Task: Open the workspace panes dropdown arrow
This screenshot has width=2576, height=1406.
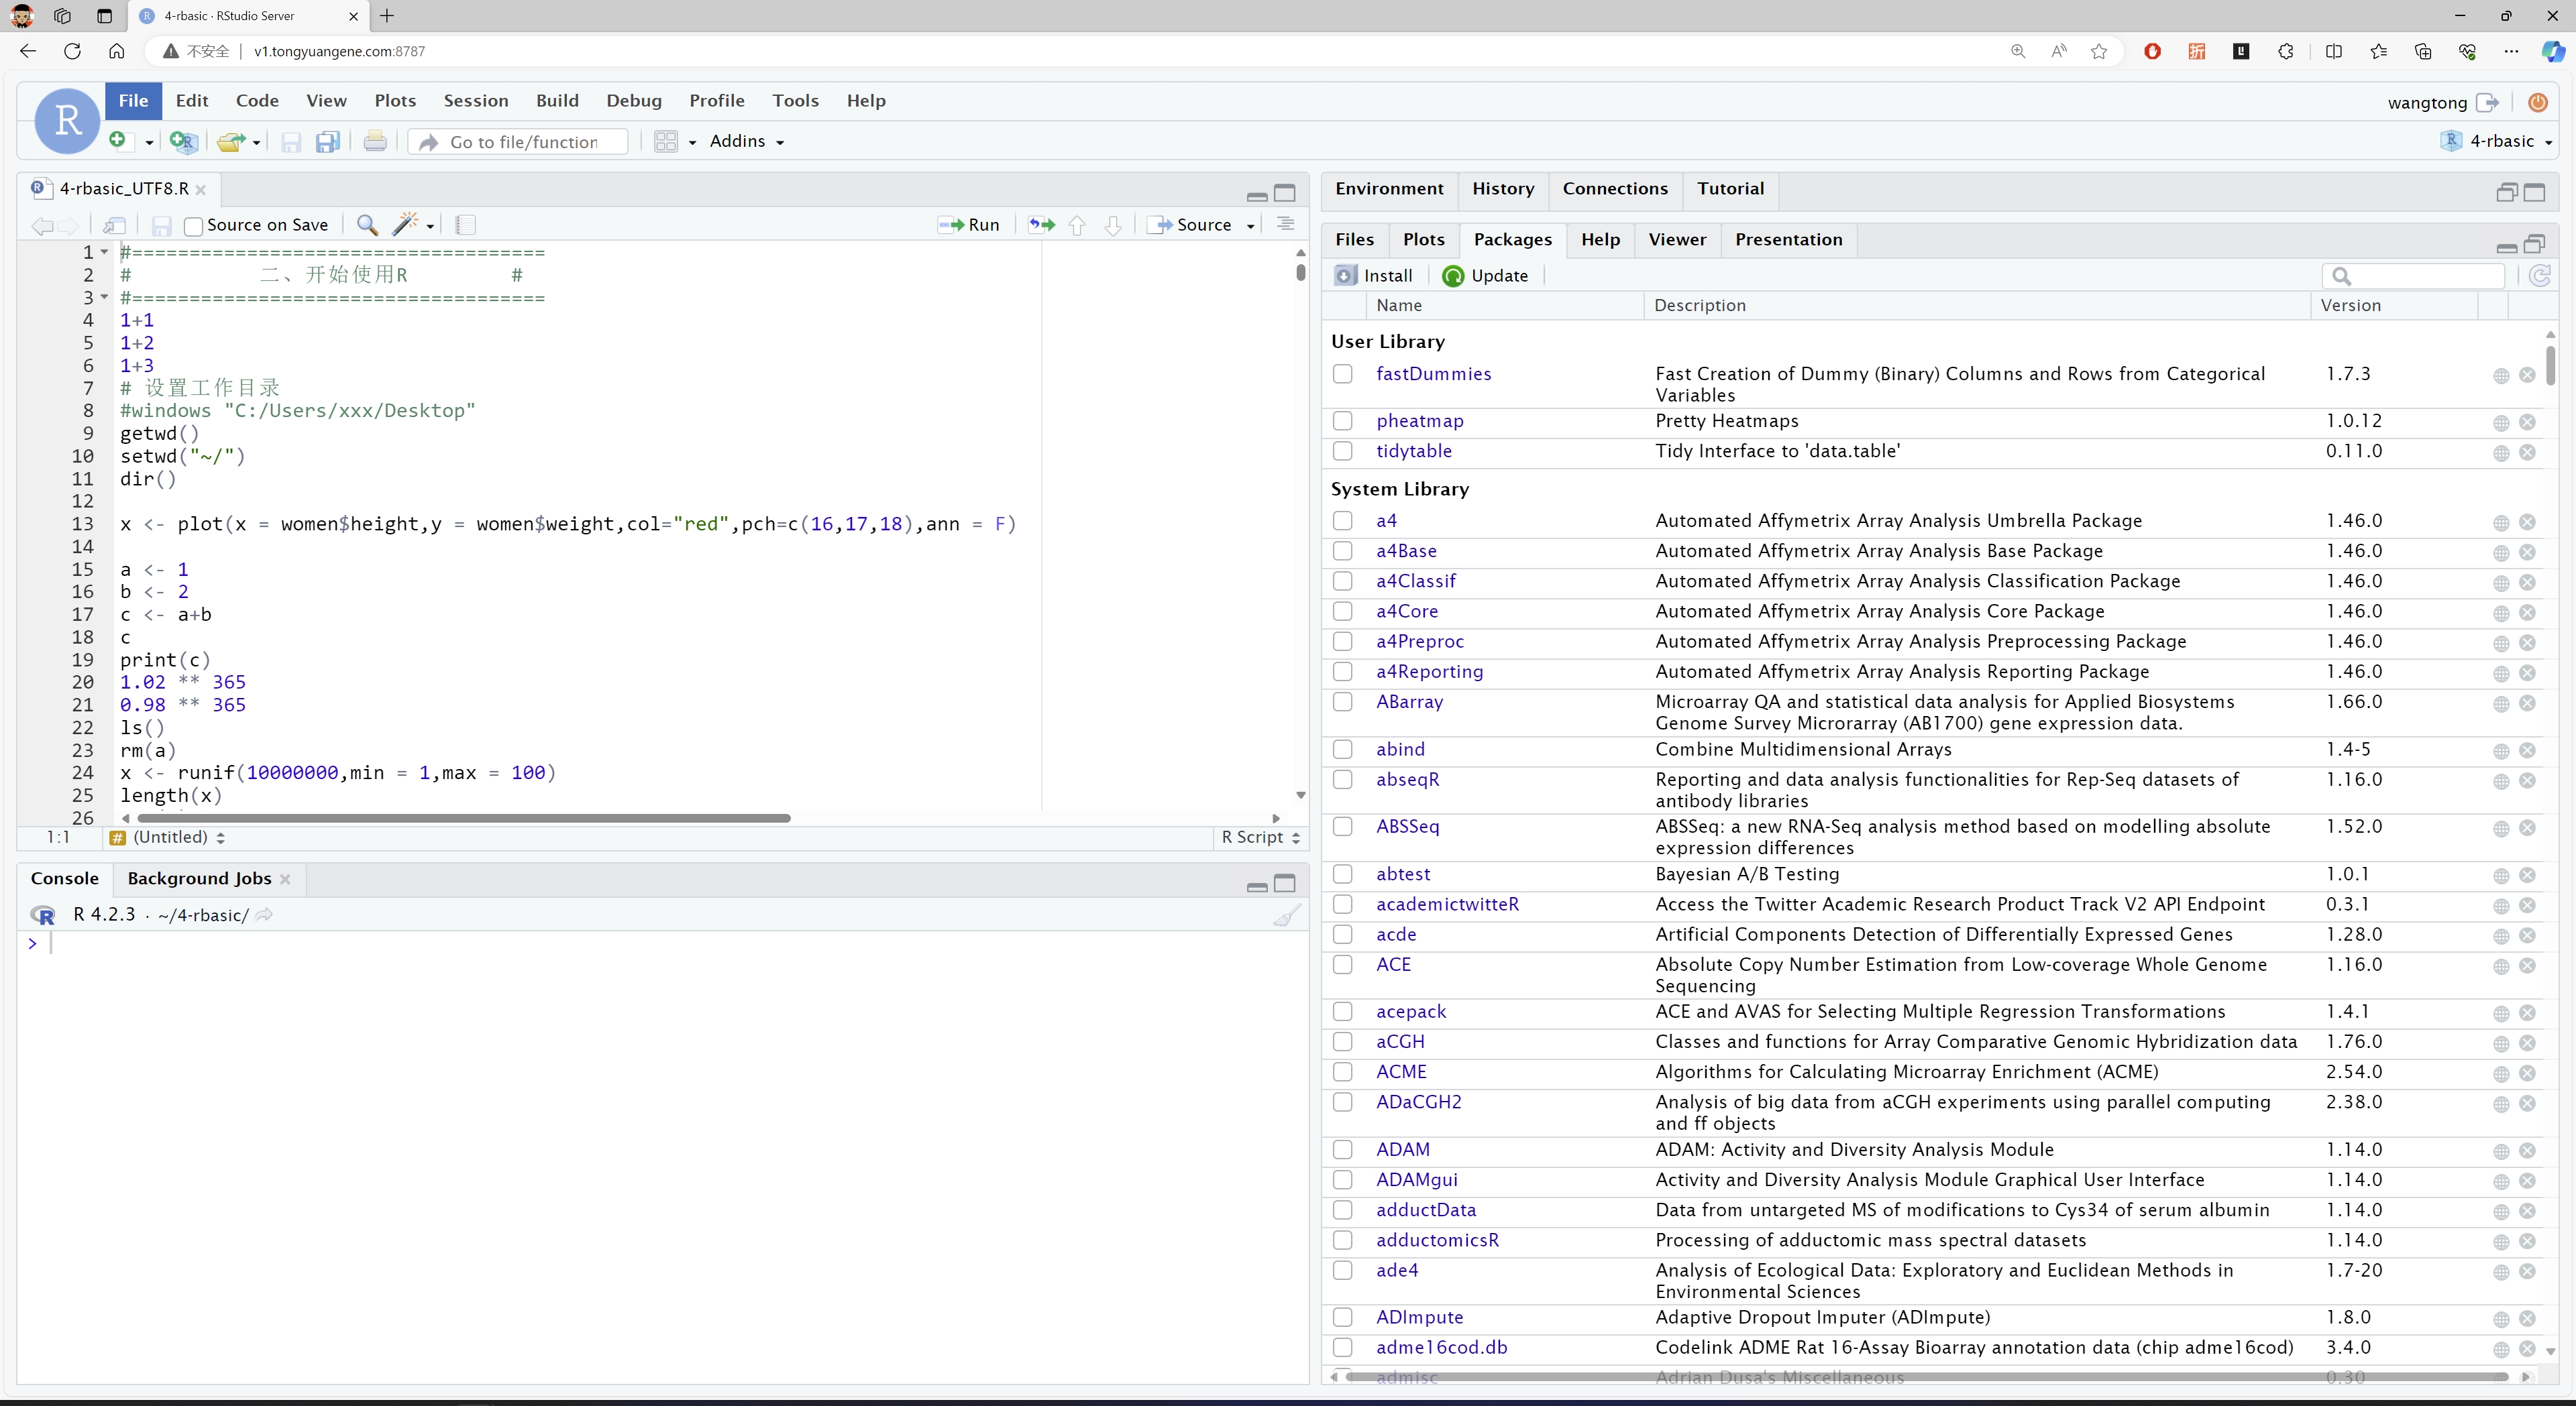Action: pyautogui.click(x=692, y=143)
